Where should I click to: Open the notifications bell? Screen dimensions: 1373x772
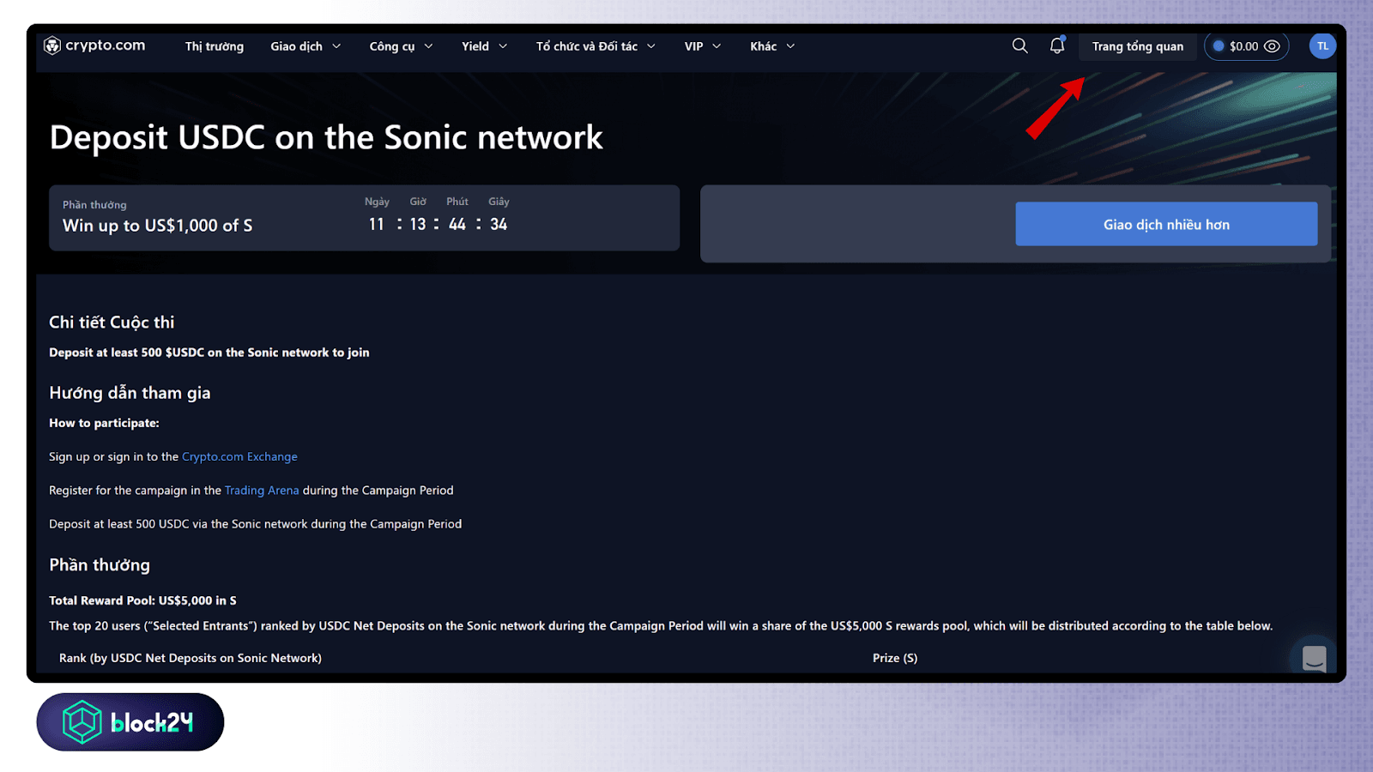point(1057,45)
